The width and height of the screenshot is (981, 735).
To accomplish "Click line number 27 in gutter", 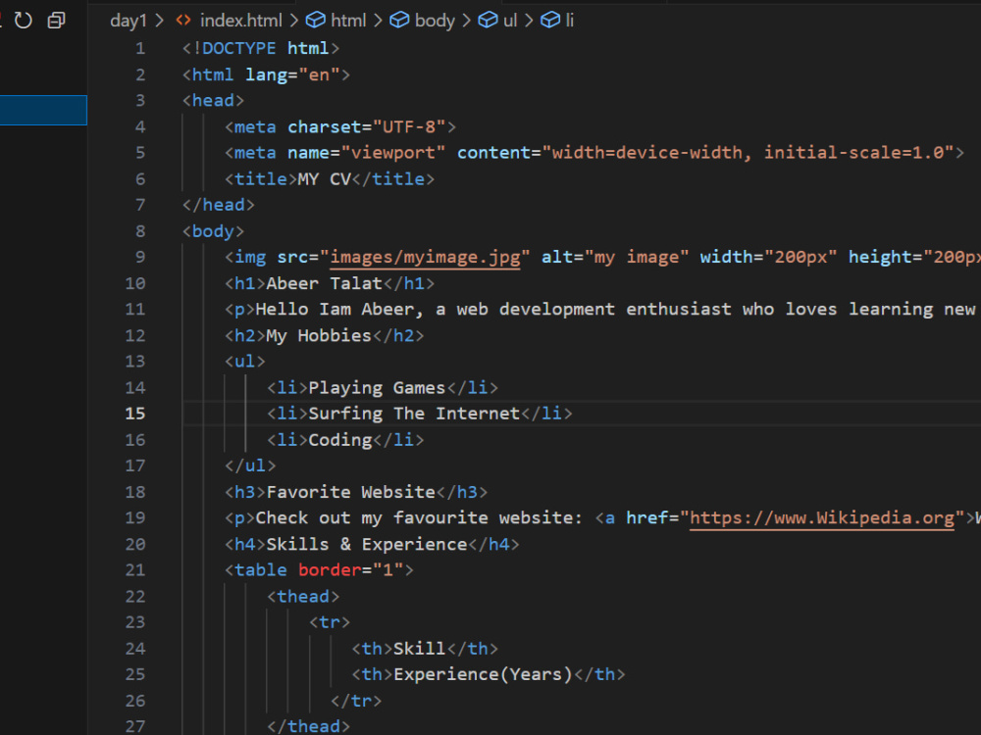I will pos(135,726).
